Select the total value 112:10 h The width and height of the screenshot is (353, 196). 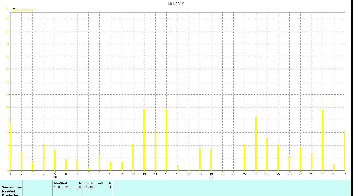[x=90, y=187]
